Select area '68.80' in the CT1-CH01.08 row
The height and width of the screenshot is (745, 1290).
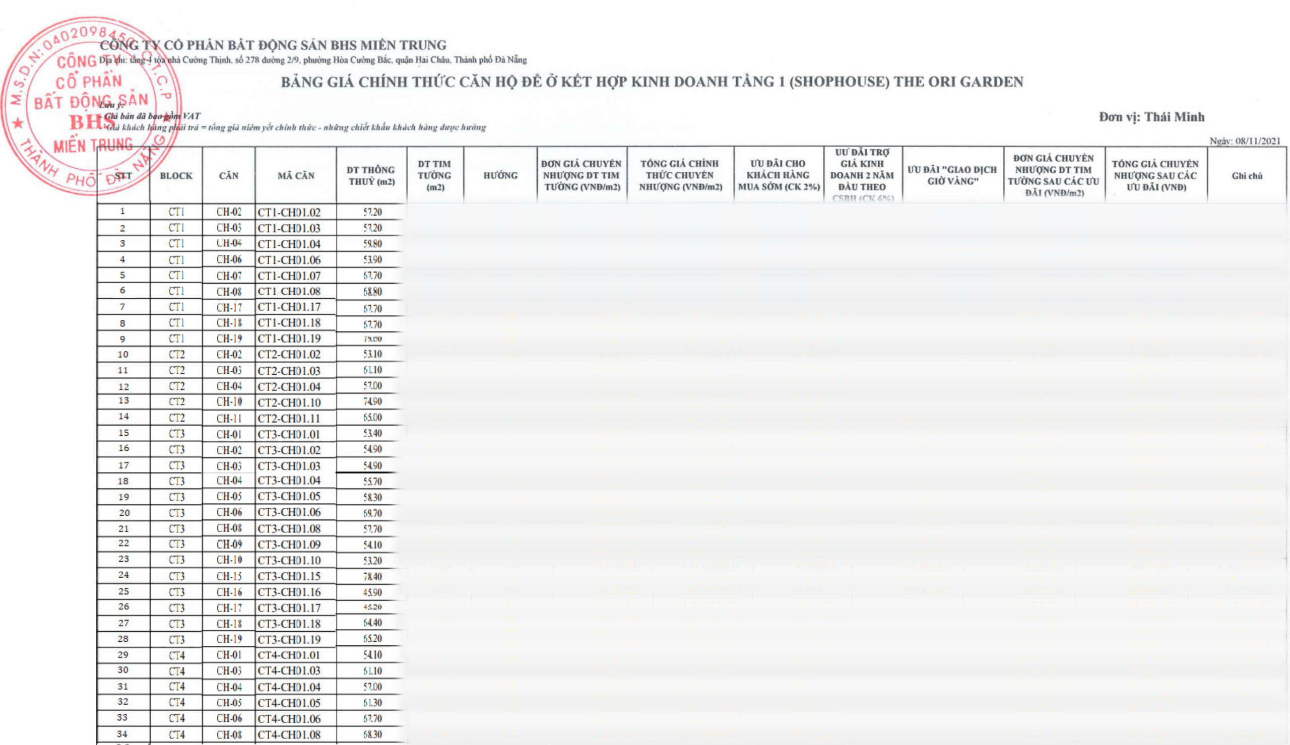372,292
